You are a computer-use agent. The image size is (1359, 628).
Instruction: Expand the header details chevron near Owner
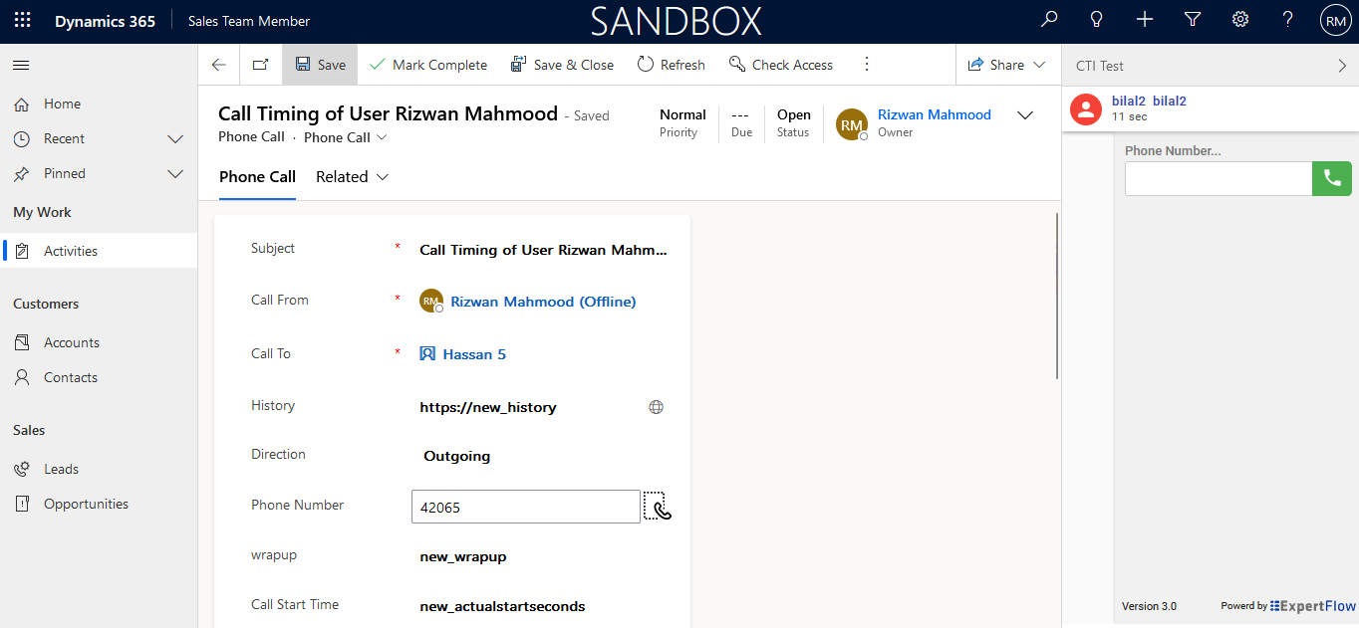(1024, 115)
